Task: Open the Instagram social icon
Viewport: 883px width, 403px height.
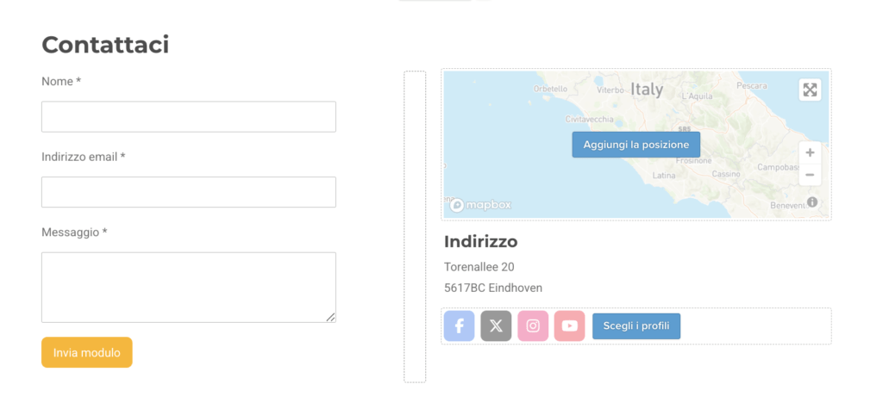Action: (533, 326)
